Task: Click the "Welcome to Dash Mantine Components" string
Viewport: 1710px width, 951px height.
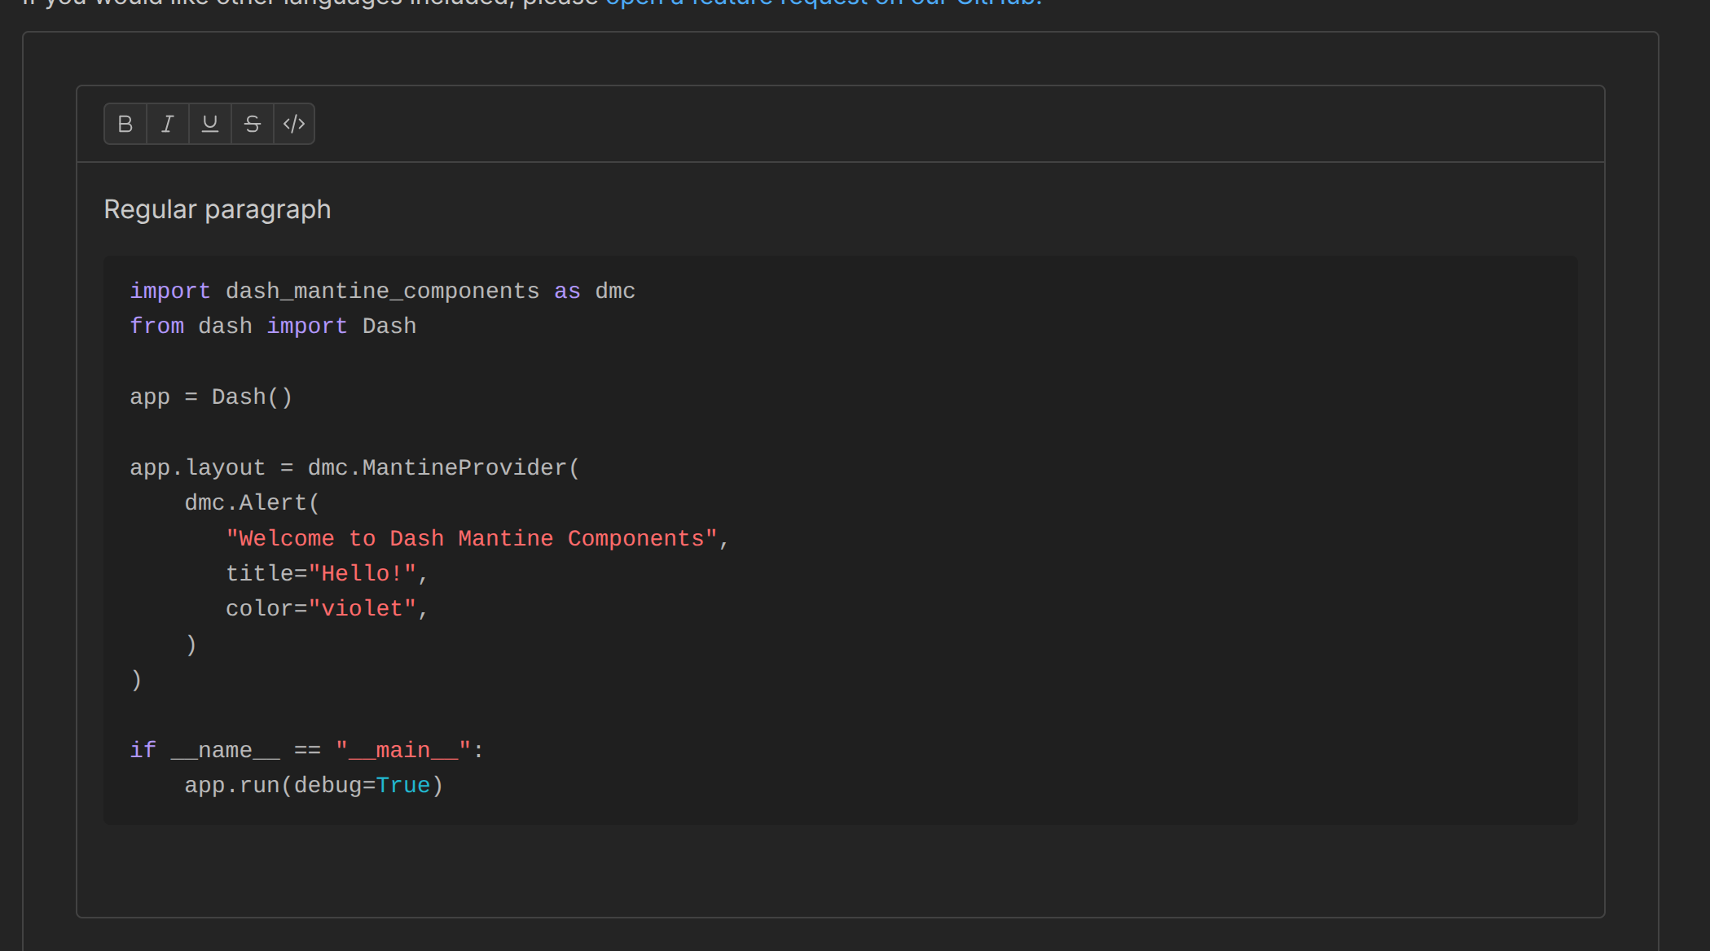Action: click(x=472, y=539)
